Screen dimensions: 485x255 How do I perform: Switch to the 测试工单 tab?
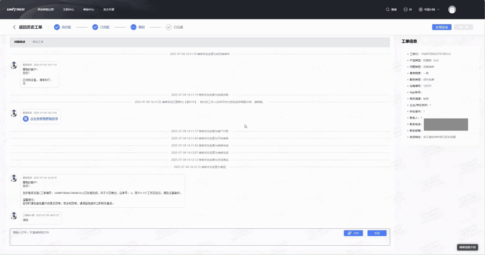coord(38,42)
